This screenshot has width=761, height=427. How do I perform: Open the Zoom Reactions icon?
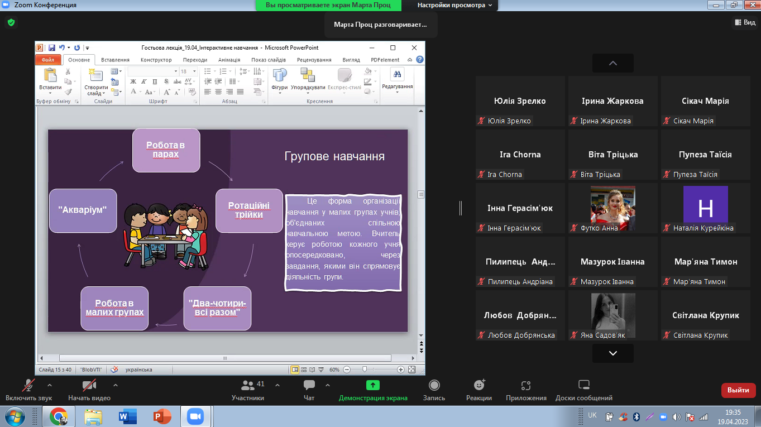click(478, 385)
